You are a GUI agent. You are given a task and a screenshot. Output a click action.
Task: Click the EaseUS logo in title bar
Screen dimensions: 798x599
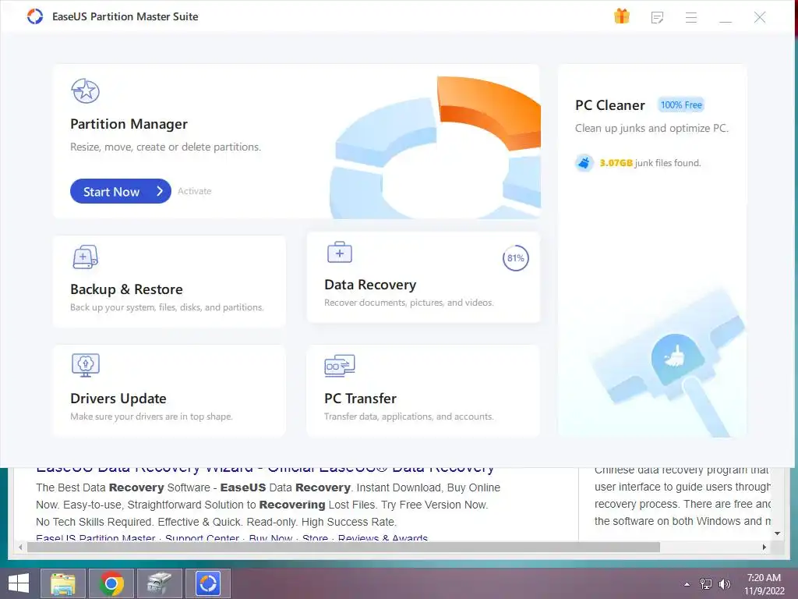pos(35,16)
